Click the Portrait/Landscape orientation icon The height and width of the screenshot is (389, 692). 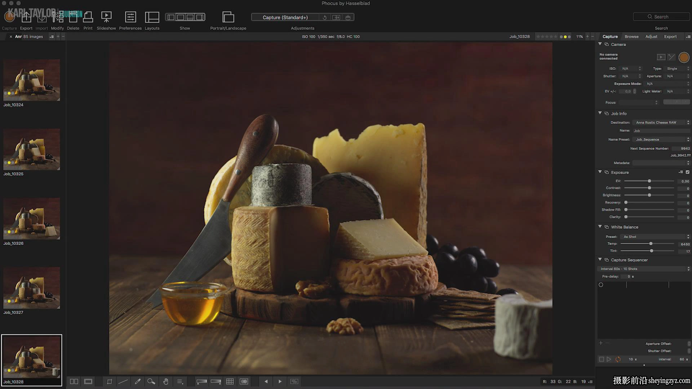(x=228, y=17)
